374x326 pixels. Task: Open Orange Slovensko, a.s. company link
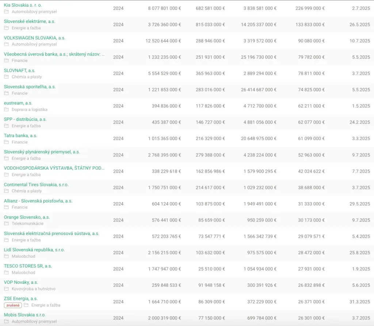pyautogui.click(x=27, y=217)
